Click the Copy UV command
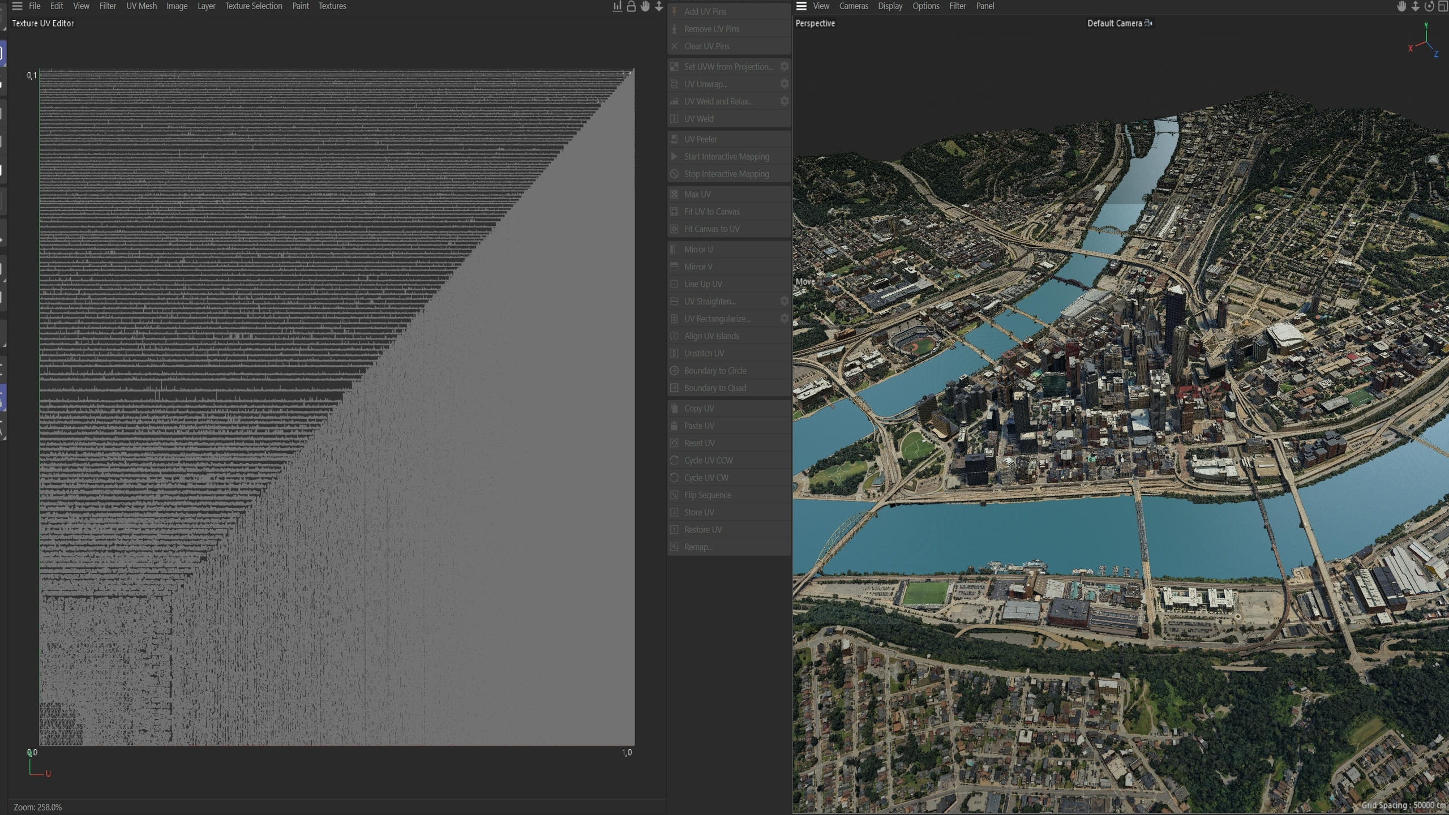Screen dimensions: 1449x815 coord(729,409)
